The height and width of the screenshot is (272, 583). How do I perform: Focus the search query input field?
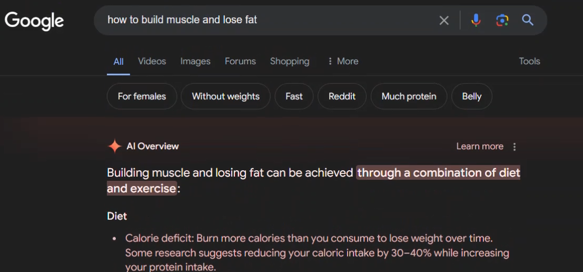pyautogui.click(x=263, y=20)
